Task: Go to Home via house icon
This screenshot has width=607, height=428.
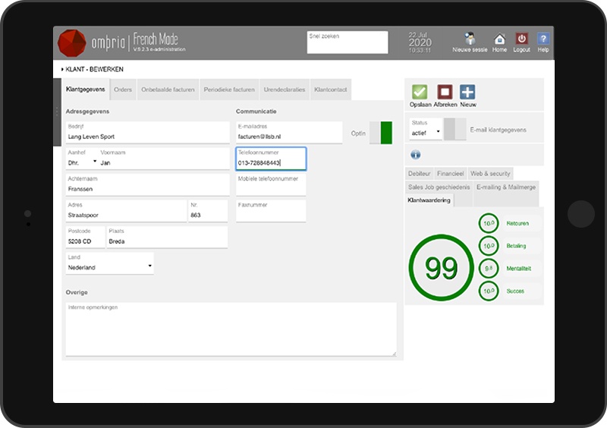Action: 499,39
